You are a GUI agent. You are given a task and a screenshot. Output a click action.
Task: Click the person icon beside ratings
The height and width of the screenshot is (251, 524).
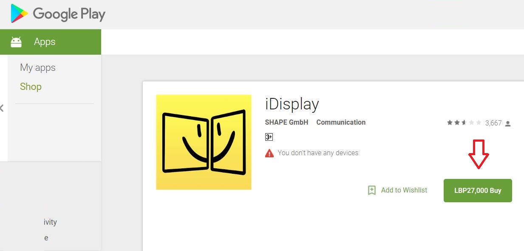click(x=508, y=124)
